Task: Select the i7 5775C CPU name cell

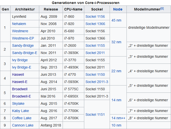Action: pos(73,89)
